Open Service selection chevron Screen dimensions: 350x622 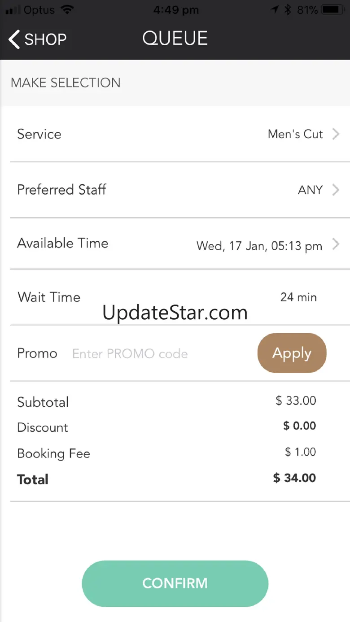coord(336,134)
